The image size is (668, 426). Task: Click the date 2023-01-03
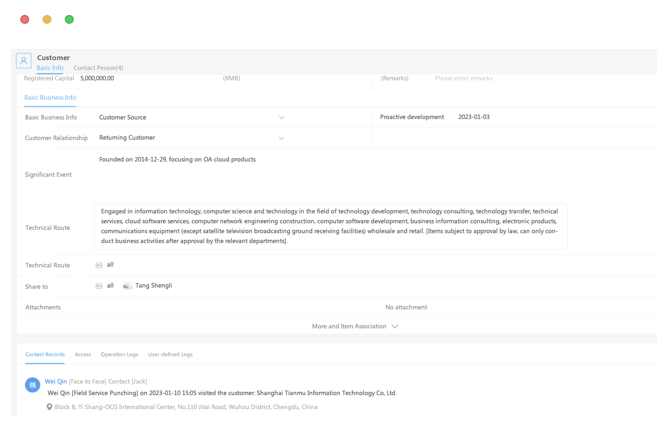474,117
